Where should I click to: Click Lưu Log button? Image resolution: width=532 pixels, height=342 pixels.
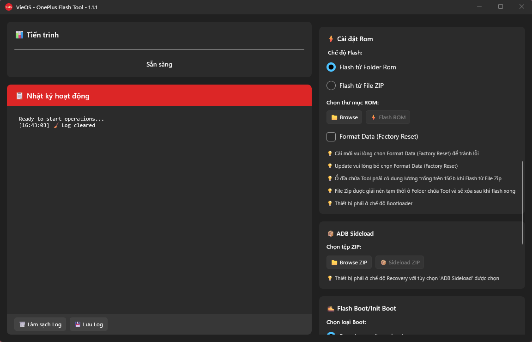pos(89,324)
